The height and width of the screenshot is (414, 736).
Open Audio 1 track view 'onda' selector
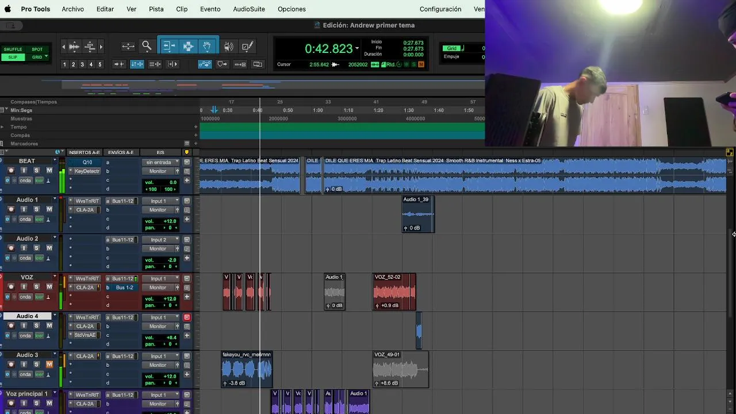pos(25,219)
